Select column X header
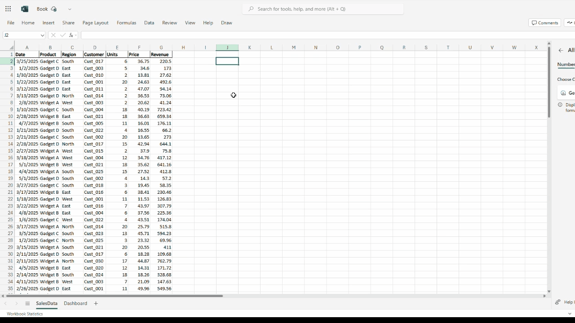The width and height of the screenshot is (575, 323). coord(536,48)
